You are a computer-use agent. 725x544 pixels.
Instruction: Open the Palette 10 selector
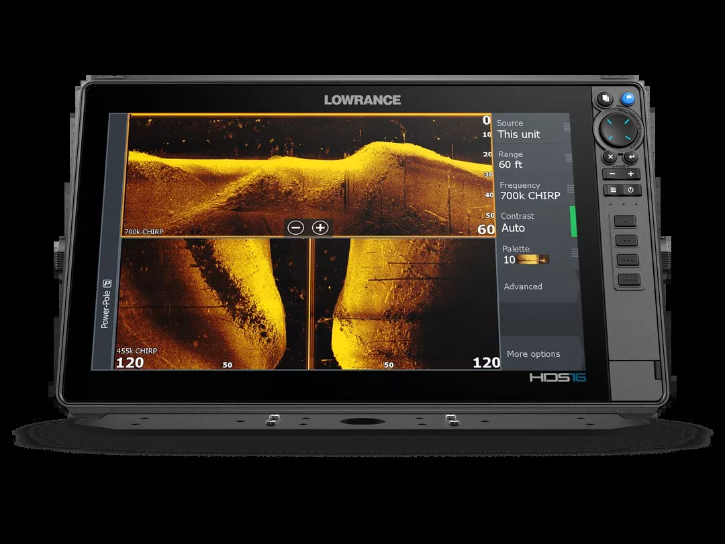click(539, 254)
